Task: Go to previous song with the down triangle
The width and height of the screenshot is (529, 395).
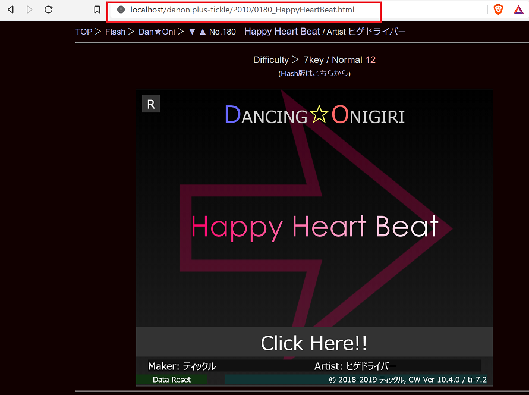Action: click(x=192, y=32)
